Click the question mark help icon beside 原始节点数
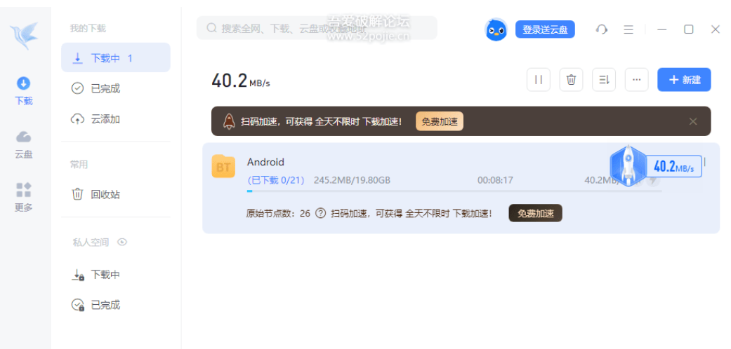 (x=320, y=214)
